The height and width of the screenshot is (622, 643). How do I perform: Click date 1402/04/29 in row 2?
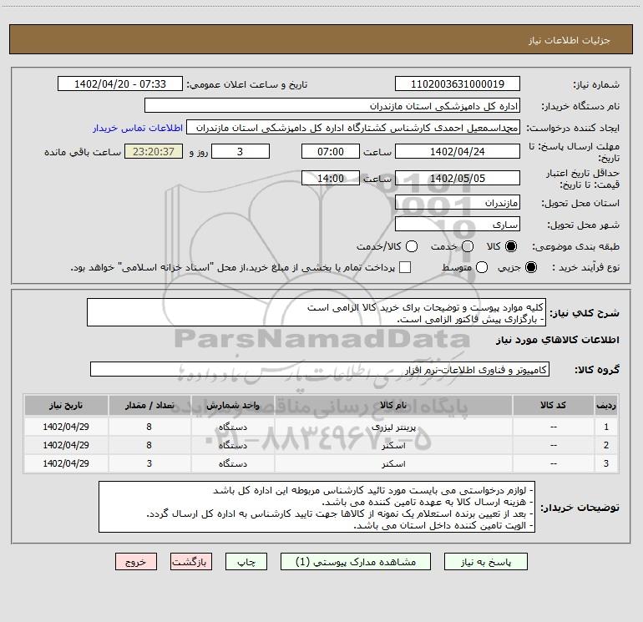[66, 445]
